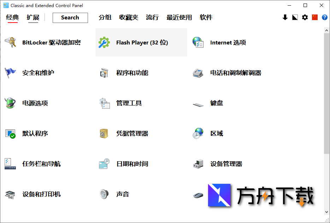
Task: Launch Internet 选项
Action: [x=228, y=42]
